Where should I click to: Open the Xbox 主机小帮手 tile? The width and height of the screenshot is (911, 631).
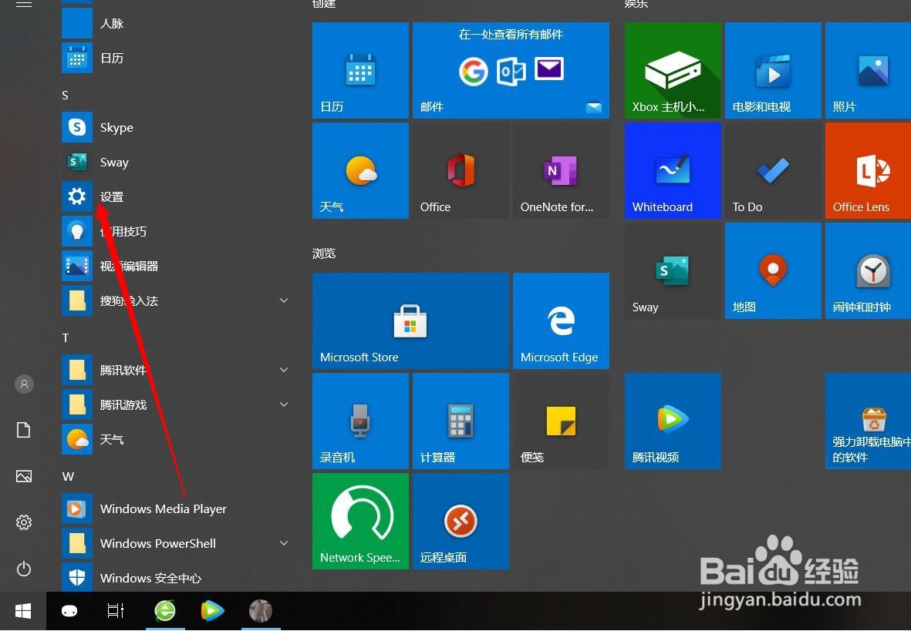tap(673, 70)
